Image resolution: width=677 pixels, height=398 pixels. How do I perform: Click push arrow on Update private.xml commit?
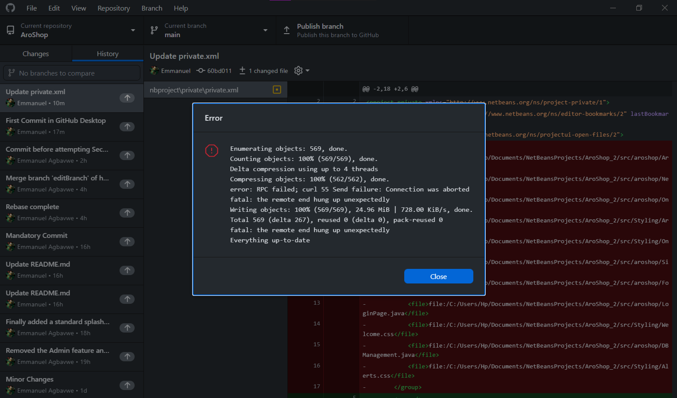[127, 98]
